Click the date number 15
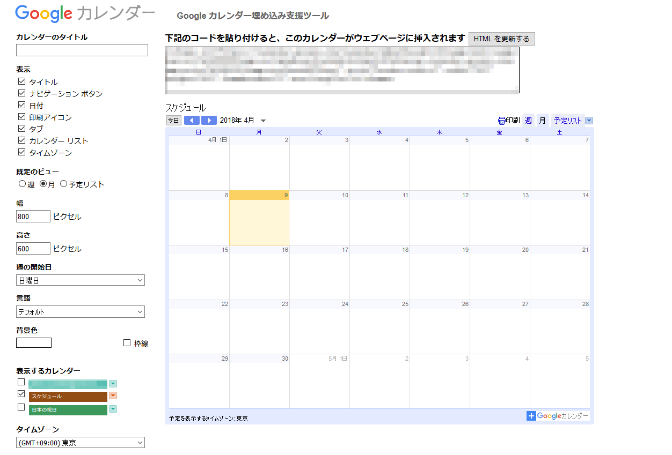 point(225,250)
